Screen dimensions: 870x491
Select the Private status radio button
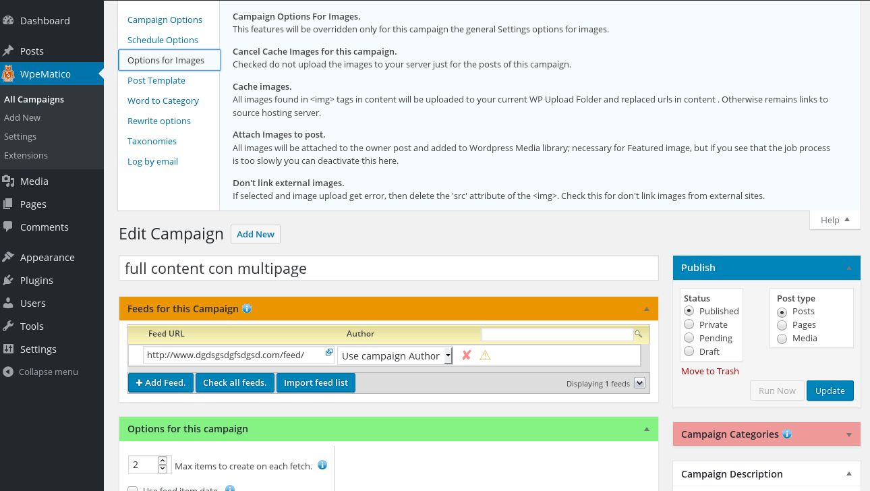pos(689,324)
